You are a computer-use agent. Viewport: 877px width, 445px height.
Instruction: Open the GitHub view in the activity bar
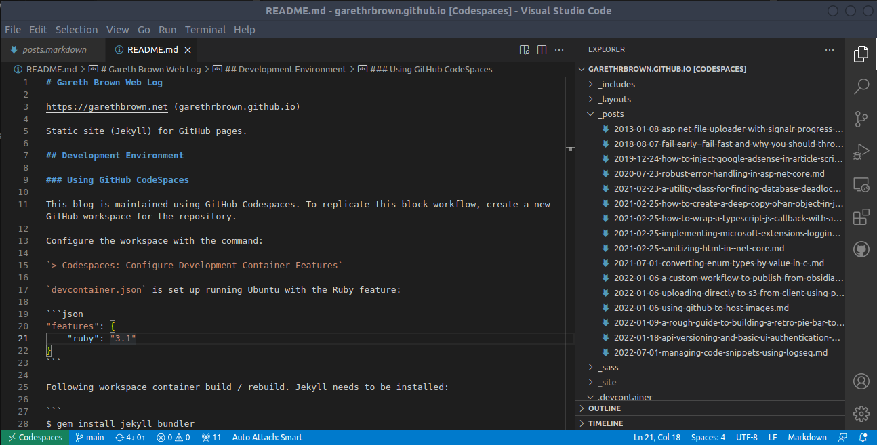point(861,249)
